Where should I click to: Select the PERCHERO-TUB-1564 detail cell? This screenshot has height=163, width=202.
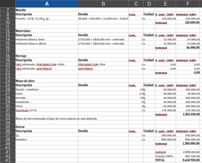[x=103, y=64]
